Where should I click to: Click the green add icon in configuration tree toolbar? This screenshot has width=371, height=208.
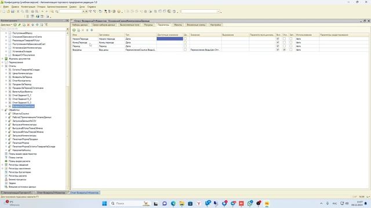point(15,25)
